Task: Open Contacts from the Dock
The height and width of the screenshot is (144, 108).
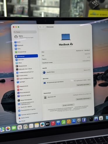Action: [25, 126]
